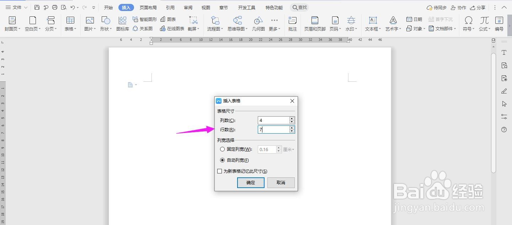Click the 待同步 sync status button
The height and width of the screenshot is (225, 512).
pyautogui.click(x=437, y=7)
